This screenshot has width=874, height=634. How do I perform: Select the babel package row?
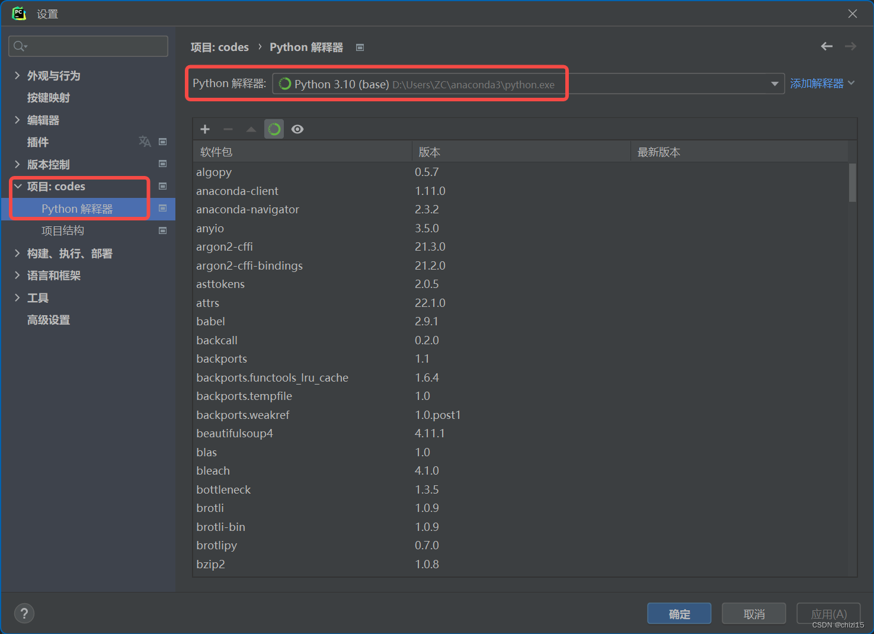[520, 321]
